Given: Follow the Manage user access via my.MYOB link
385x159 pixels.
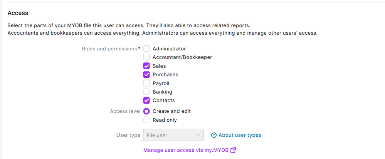Looking at the screenshot, I should pyautogui.click(x=186, y=150).
